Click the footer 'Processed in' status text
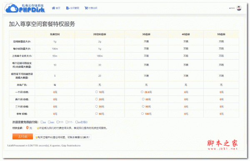Viewport: 250px width, 161px height. [44, 146]
